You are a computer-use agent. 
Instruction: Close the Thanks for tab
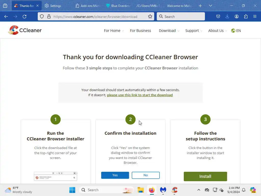(x=37, y=6)
